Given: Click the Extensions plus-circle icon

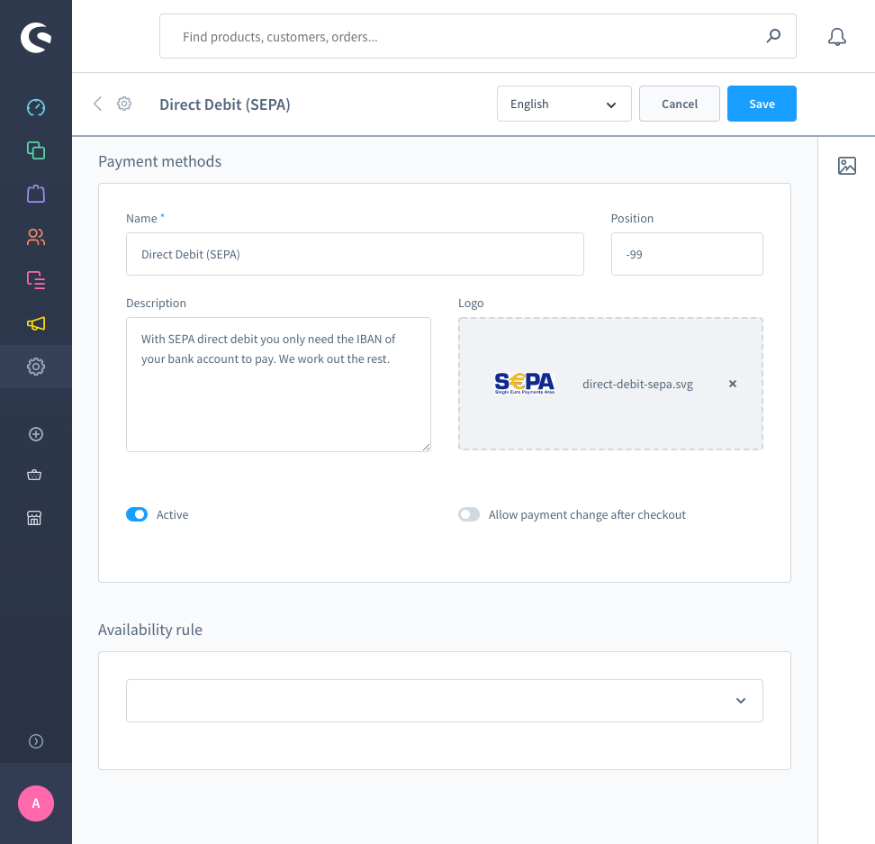Looking at the screenshot, I should tap(36, 434).
